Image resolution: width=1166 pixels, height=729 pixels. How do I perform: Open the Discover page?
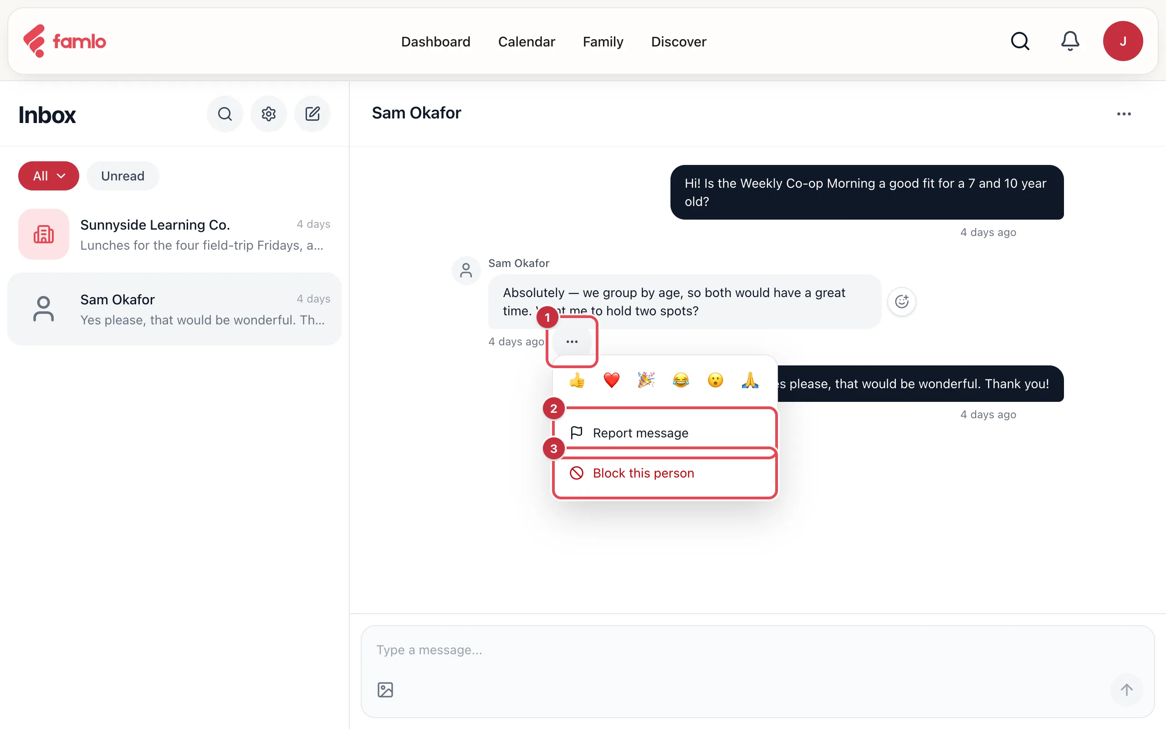pyautogui.click(x=678, y=41)
